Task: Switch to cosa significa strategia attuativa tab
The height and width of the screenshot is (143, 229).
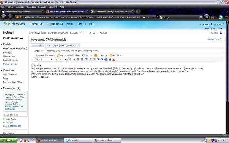Action: (113, 11)
